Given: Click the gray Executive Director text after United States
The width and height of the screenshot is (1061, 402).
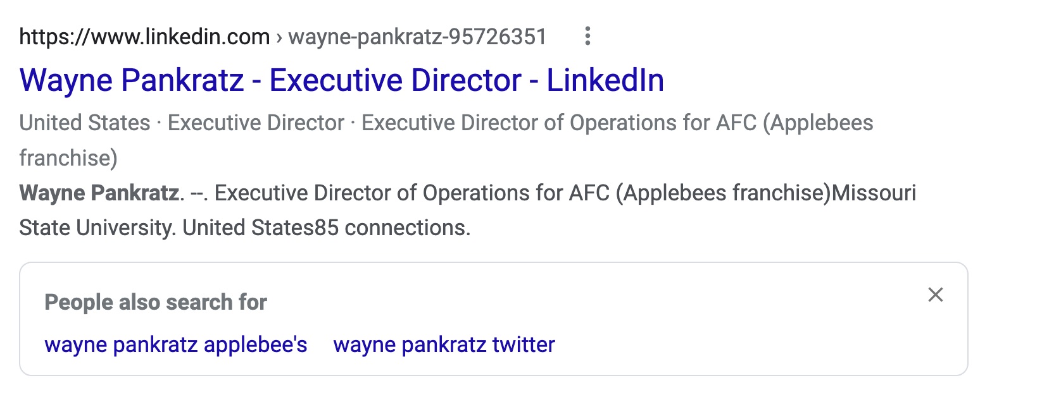Looking at the screenshot, I should pyautogui.click(x=256, y=123).
